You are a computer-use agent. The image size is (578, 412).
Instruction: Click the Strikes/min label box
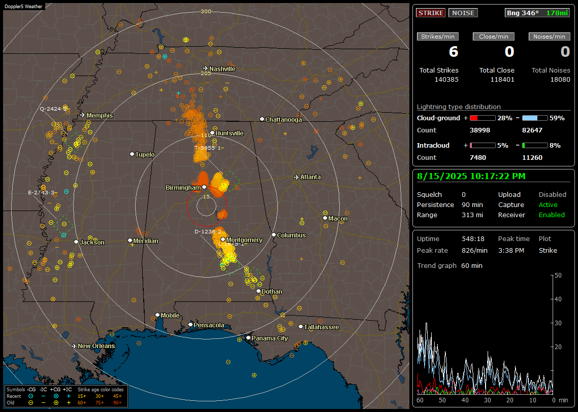tap(437, 37)
